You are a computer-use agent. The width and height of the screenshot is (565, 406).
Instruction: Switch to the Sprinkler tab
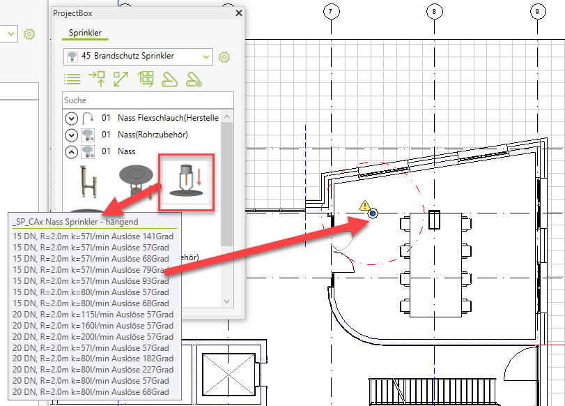point(86,32)
